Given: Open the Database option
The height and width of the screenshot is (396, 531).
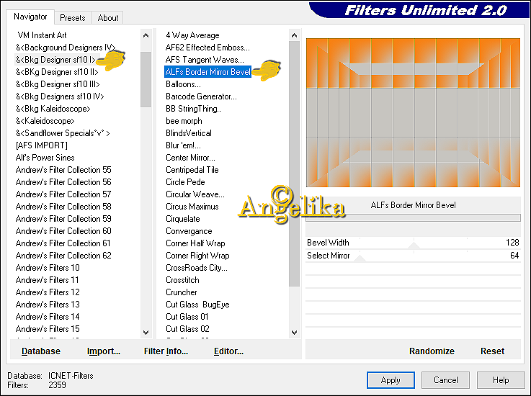Looking at the screenshot, I should 41,351.
